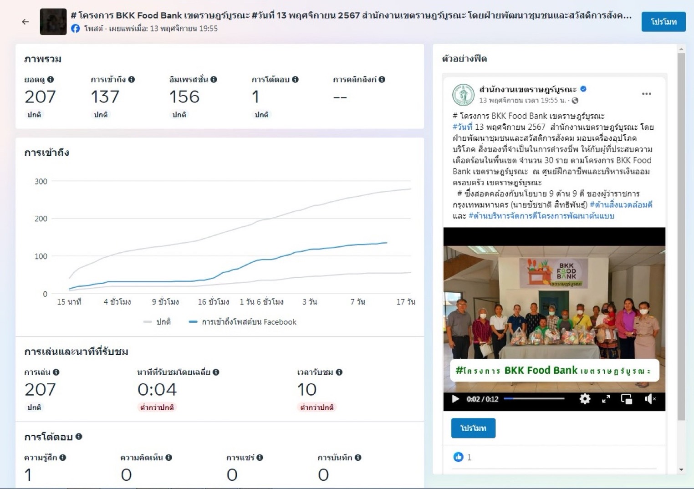Click the overview การเข้าถึง value 137

click(105, 97)
